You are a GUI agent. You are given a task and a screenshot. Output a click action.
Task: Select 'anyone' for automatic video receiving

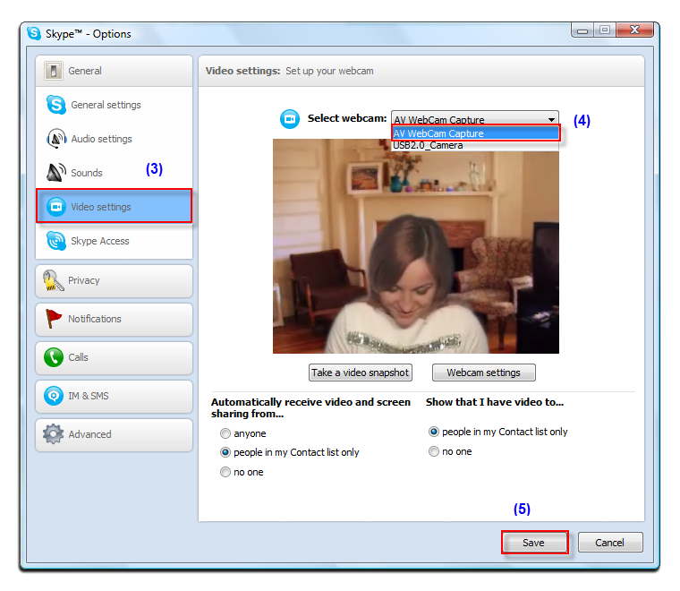click(x=242, y=433)
